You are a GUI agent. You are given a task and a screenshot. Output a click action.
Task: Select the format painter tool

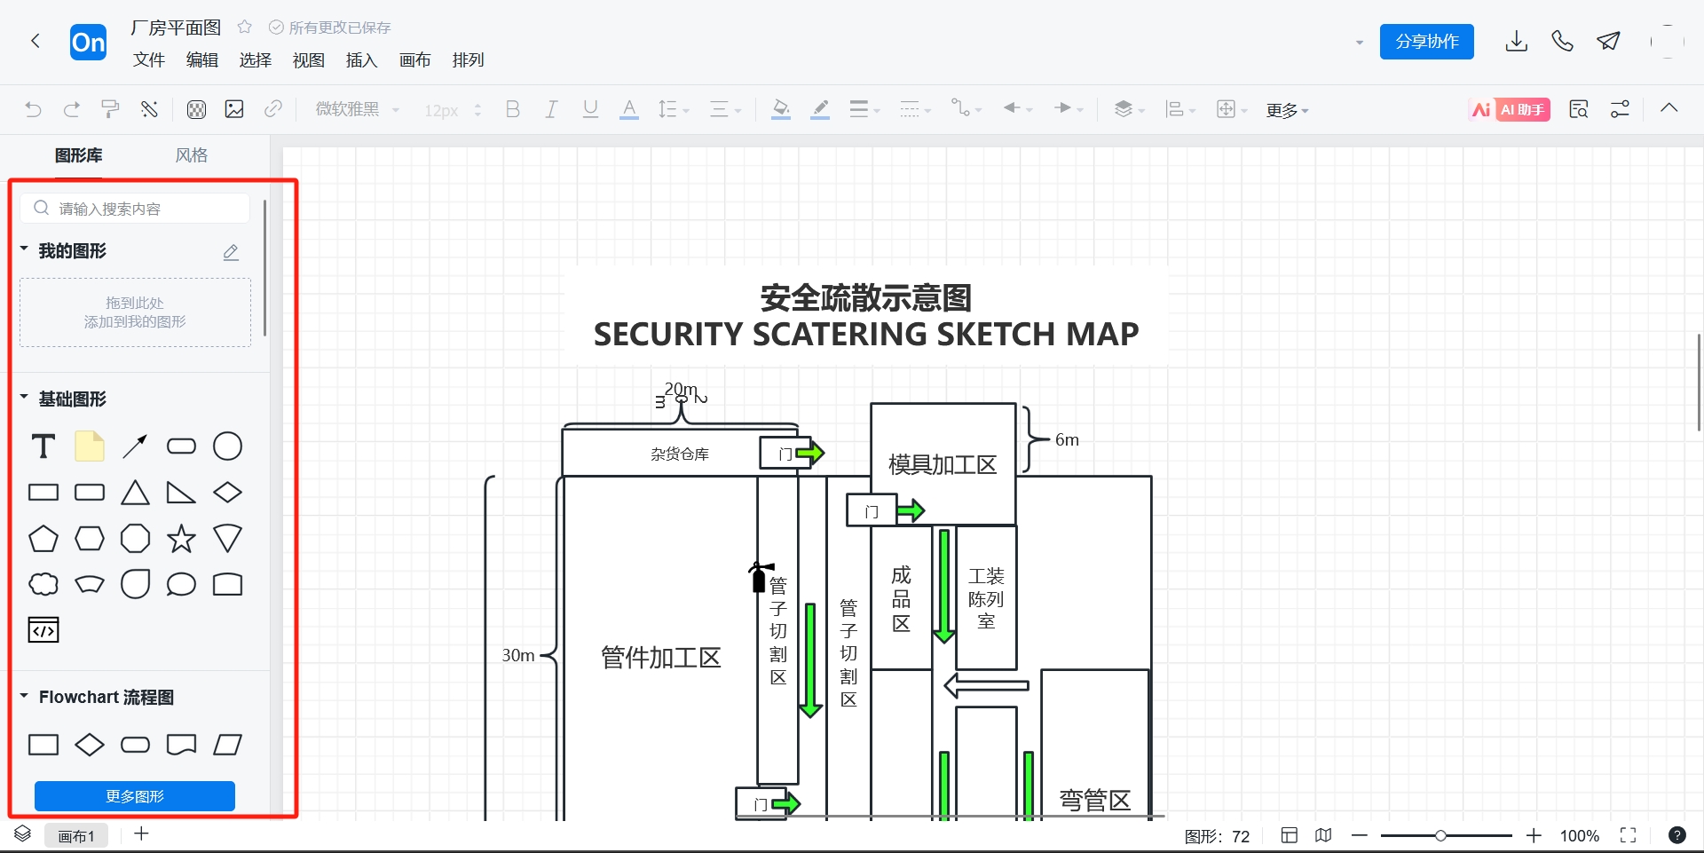click(x=110, y=109)
